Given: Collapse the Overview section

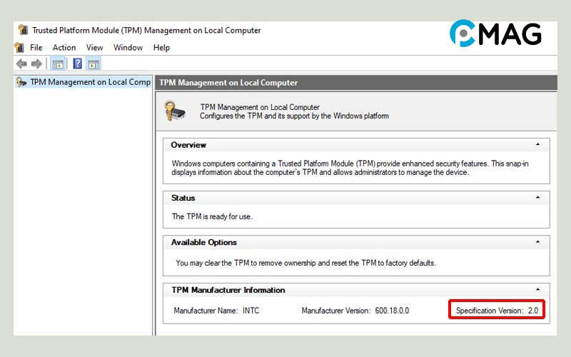Looking at the screenshot, I should click(537, 145).
